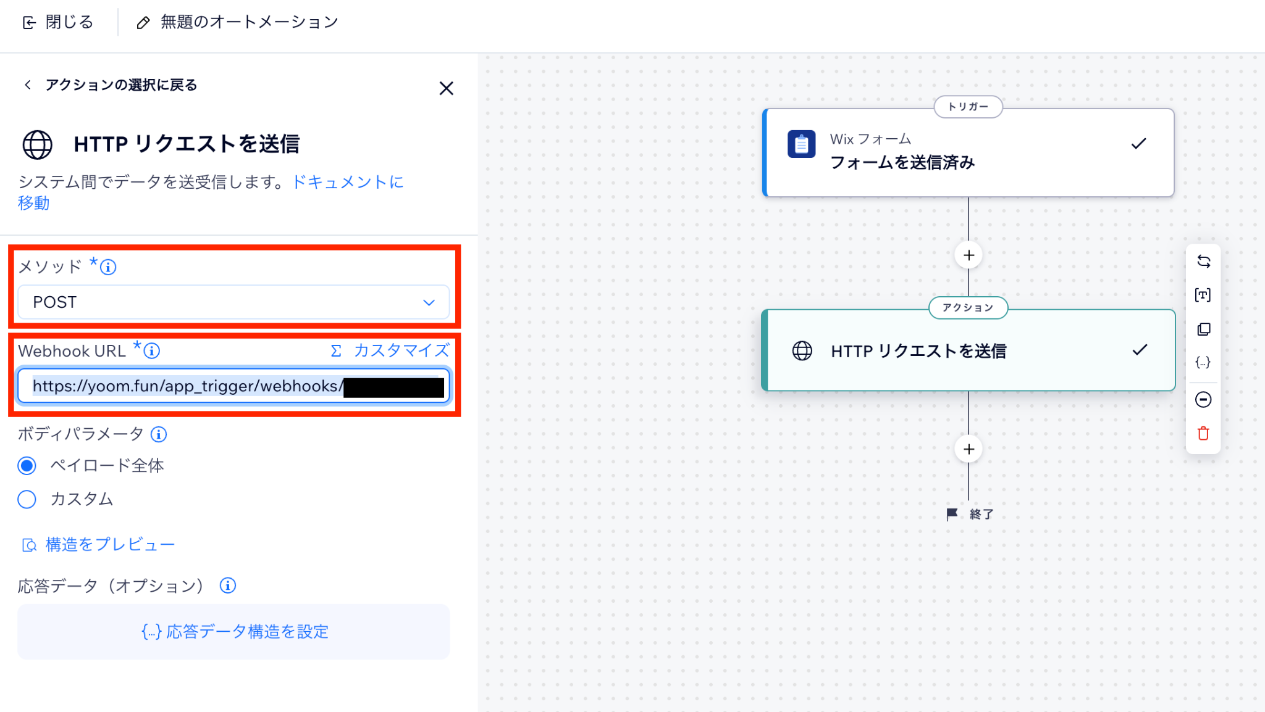Screen dimensions: 1265x712
Task: Click the info icon beside Webhook URL
Action: (x=152, y=351)
